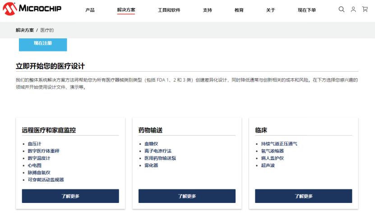Open the 现在下单 menu item

coord(306,10)
